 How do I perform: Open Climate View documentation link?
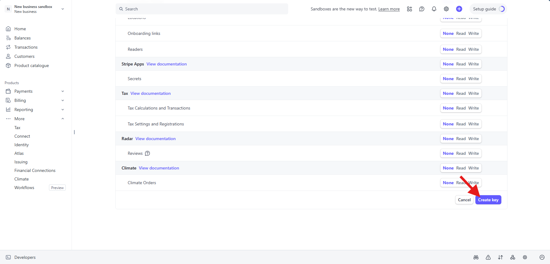pyautogui.click(x=159, y=168)
